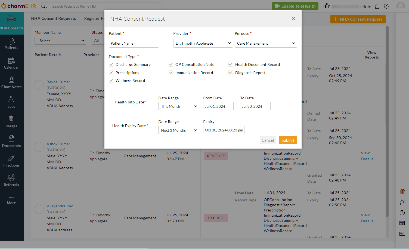Expand the More menu in the sidebar
Viewport: 409px width, 249px height.
tap(11, 201)
